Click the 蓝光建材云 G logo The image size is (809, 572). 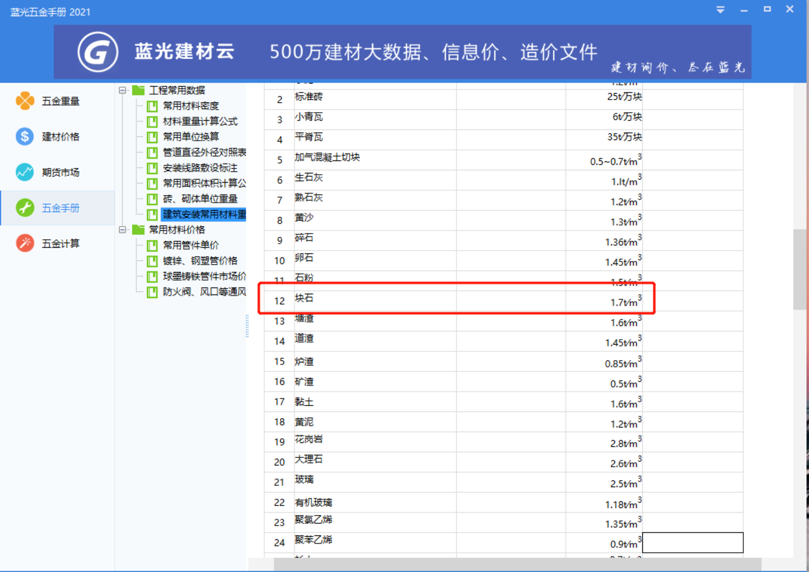coord(97,52)
